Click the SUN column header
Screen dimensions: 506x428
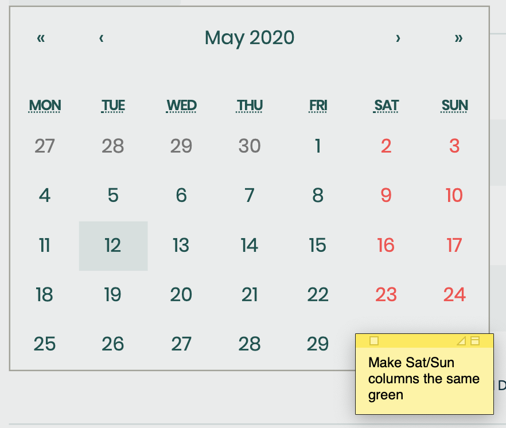click(454, 106)
